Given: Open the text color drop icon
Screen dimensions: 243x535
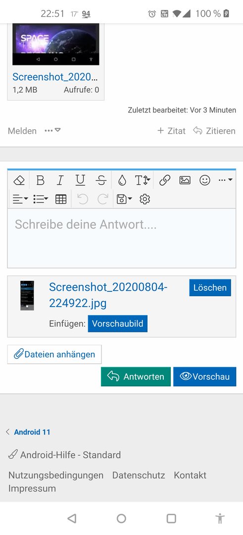Looking at the screenshot, I should coord(122,180).
